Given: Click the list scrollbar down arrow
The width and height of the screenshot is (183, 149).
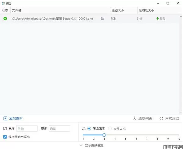Looking at the screenshot, I should [x=181, y=112].
